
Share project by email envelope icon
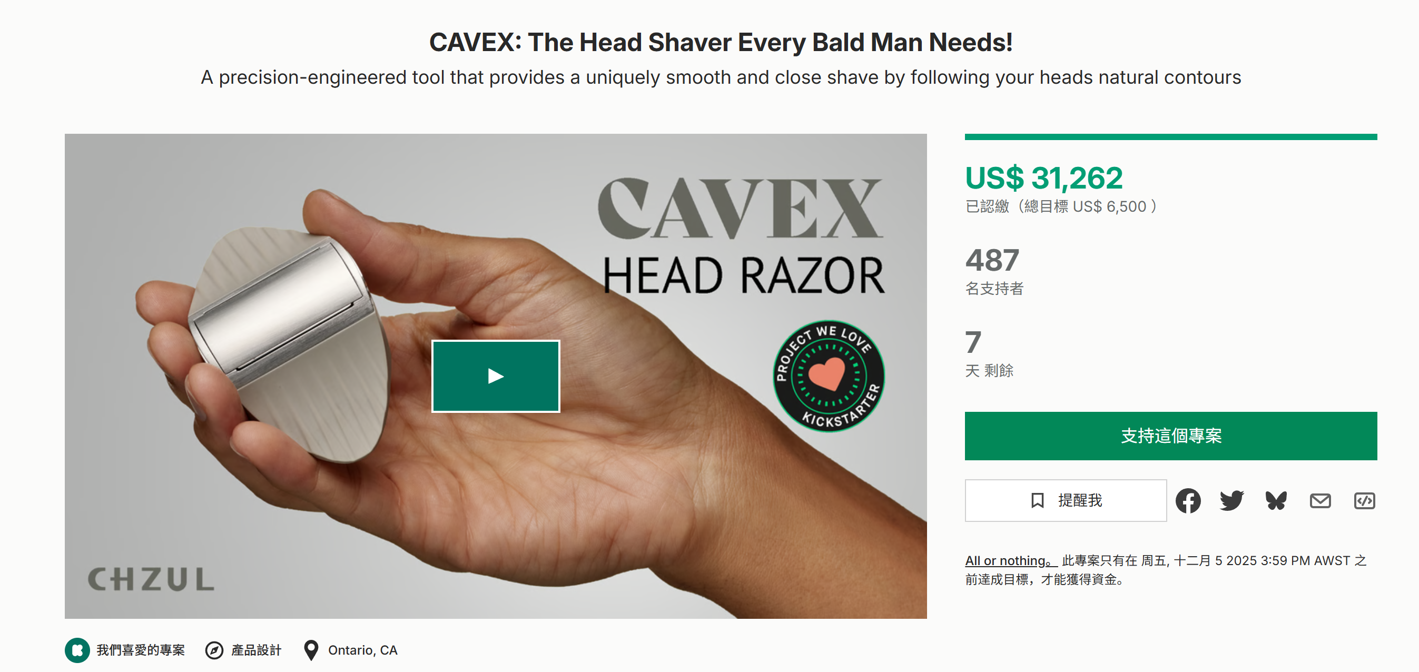pyautogui.click(x=1320, y=501)
